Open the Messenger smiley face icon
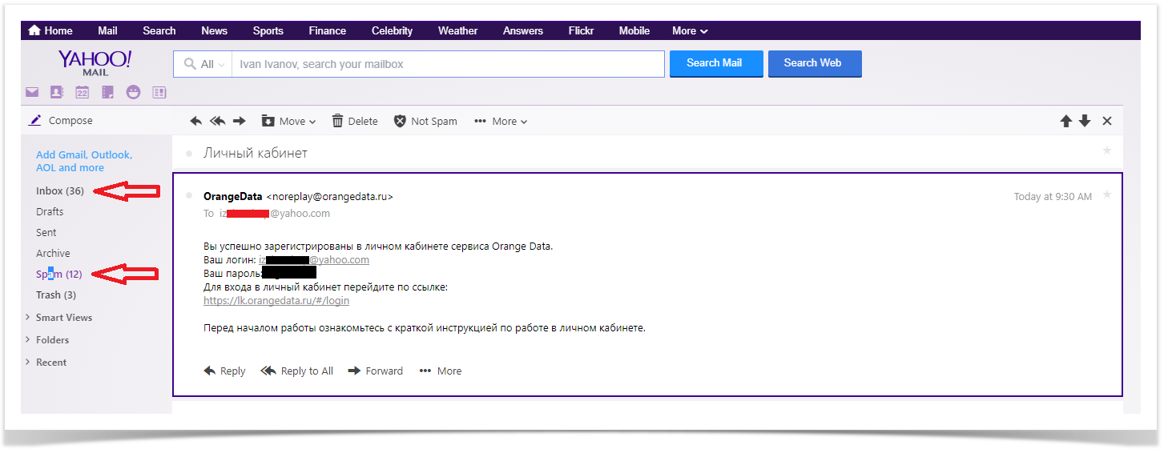Screen dimensions: 1168x453 point(133,92)
